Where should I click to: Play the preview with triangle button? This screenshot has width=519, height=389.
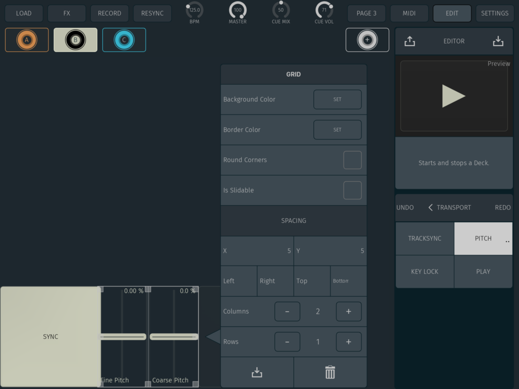[x=453, y=96]
